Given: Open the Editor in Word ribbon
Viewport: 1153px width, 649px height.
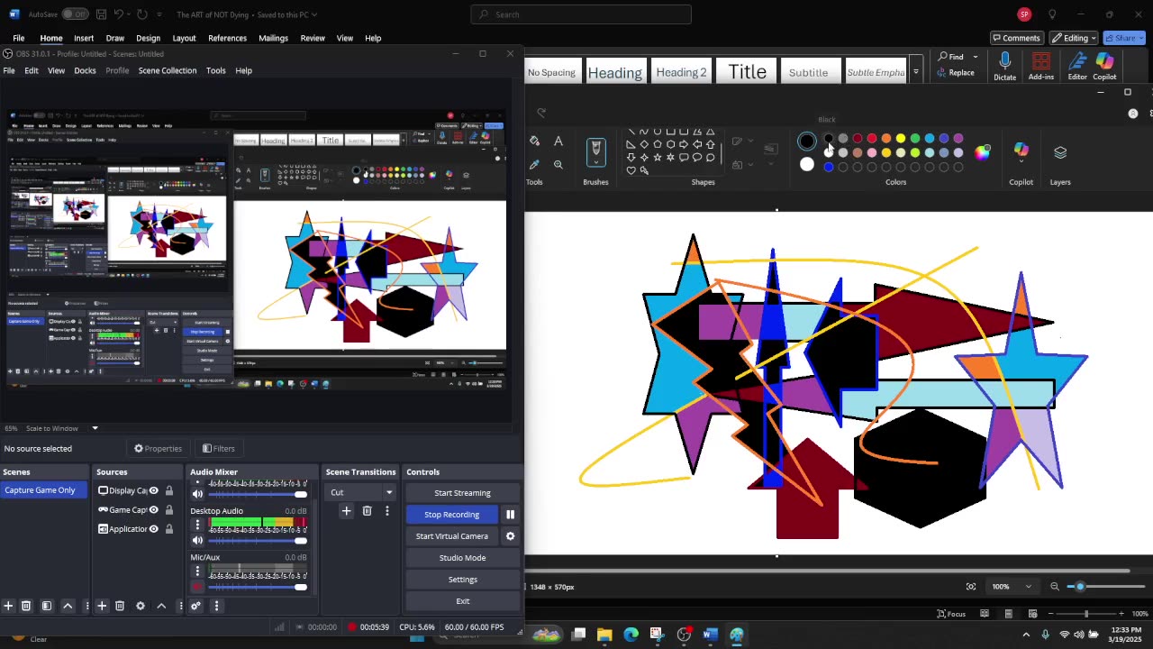Looking at the screenshot, I should pos(1077,66).
